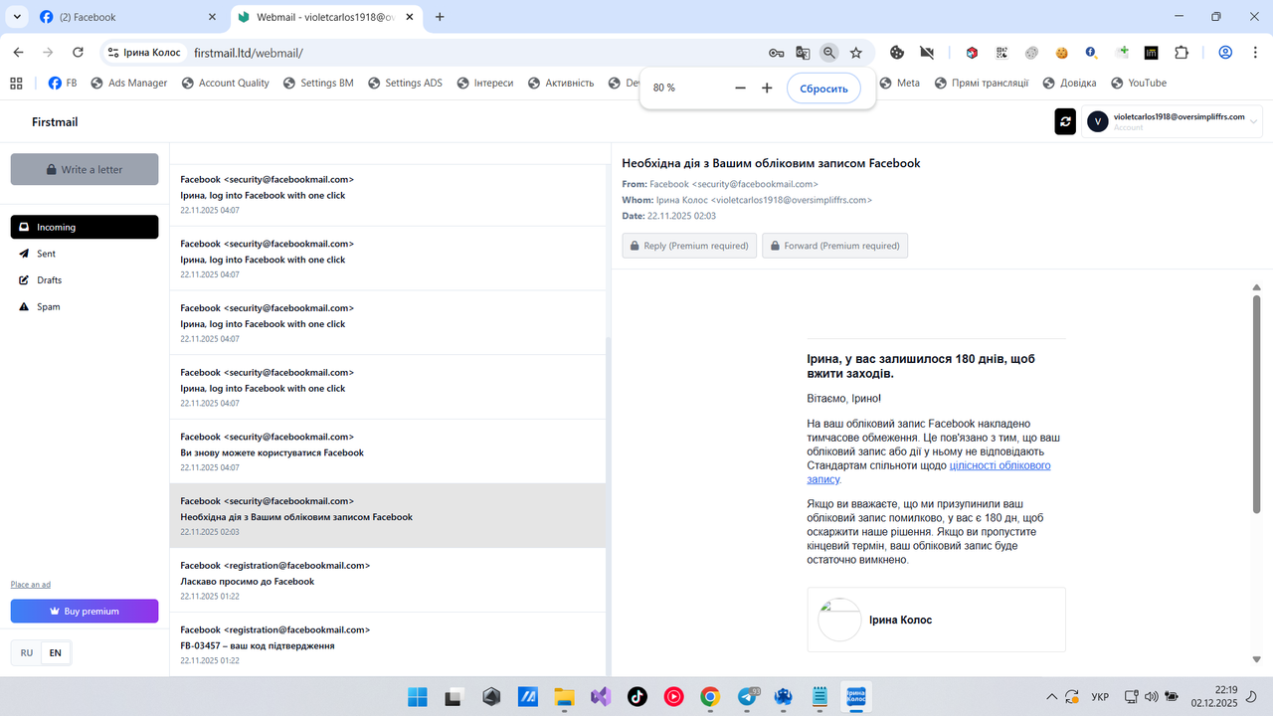Screen dimensions: 1273x716
Task: Click the refresh mail icon near account name
Action: (1064, 120)
